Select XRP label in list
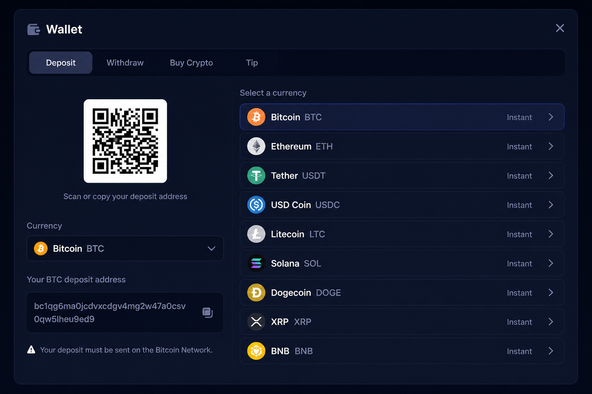This screenshot has width=592, height=394. click(291, 322)
